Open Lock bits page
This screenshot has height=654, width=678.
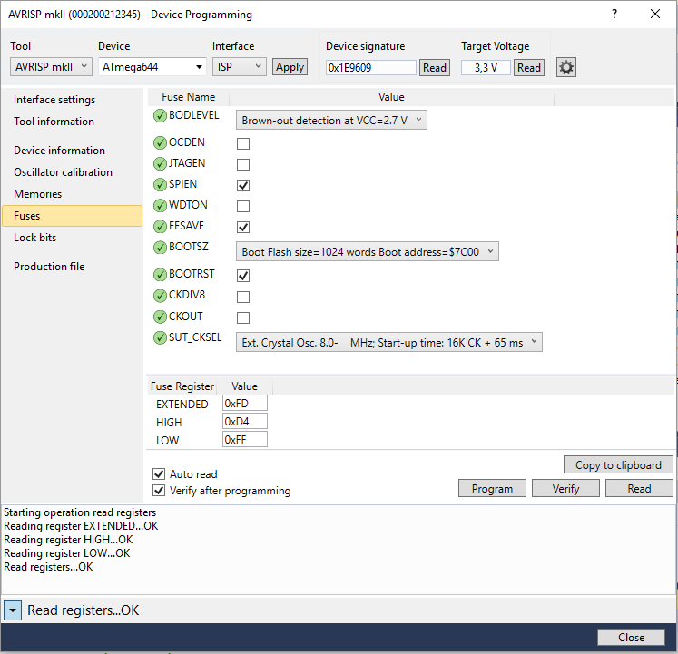click(x=35, y=238)
